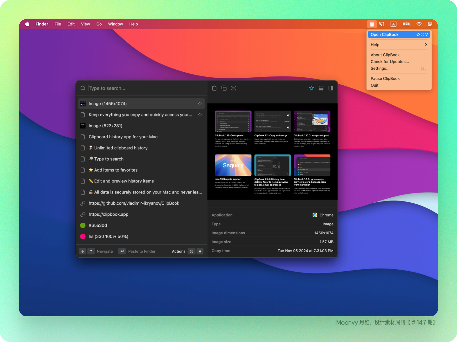Open the Wi-Fi status menu
This screenshot has height=342, width=457.
coord(419,24)
